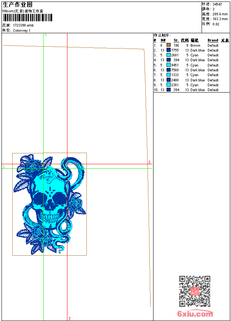This screenshot has width=231, height=321.
Task: Pick the cyan swatch beside 2681
Action: tap(168, 55)
